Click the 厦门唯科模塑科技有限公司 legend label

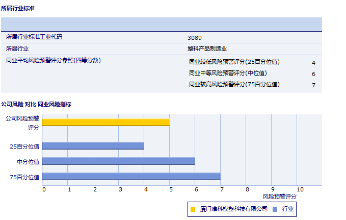[x=234, y=209]
